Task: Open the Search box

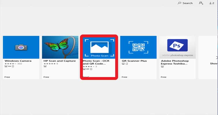Action: (185, 3)
